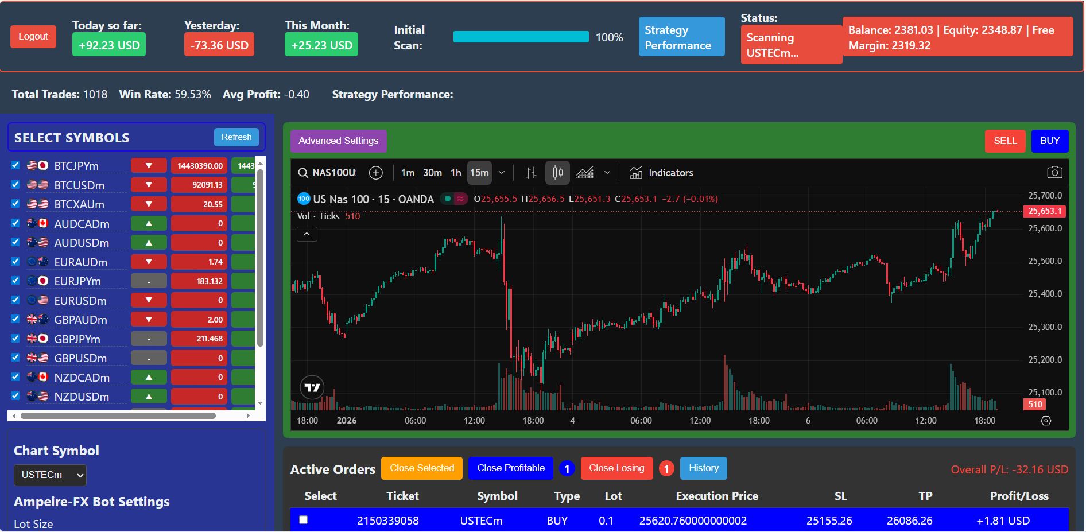Open Advanced Settings
This screenshot has height=532, width=1086.
pyautogui.click(x=338, y=141)
